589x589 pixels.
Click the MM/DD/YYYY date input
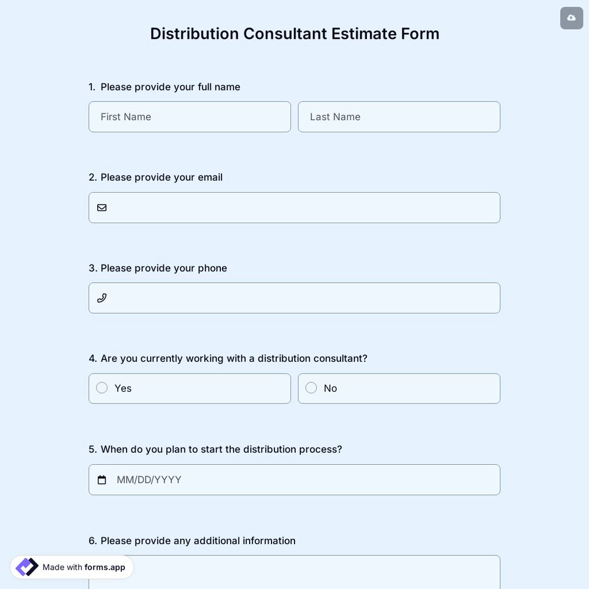click(236, 479)
